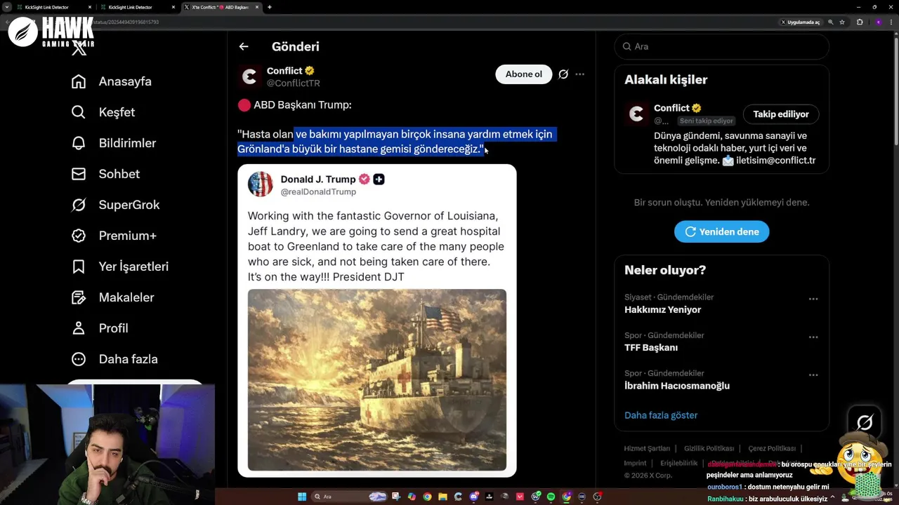Click the Sohbet envelope icon

(x=79, y=174)
